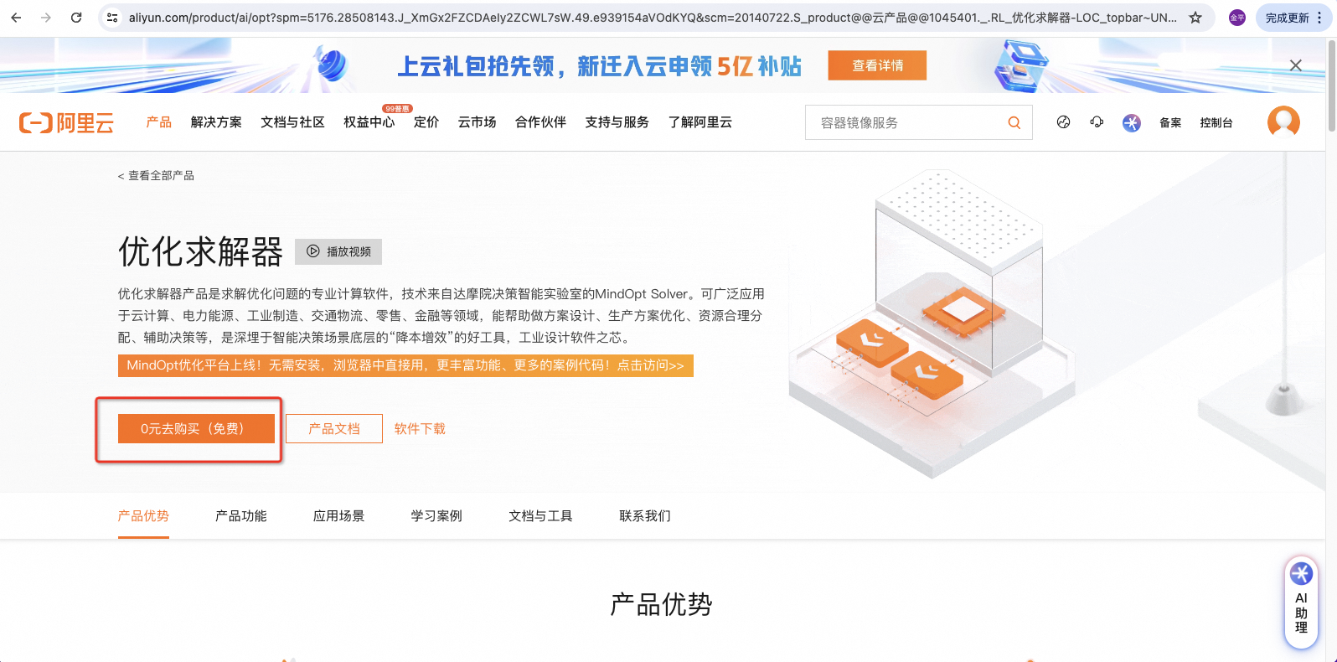Open the 备案 link
The width and height of the screenshot is (1337, 662).
click(x=1170, y=122)
